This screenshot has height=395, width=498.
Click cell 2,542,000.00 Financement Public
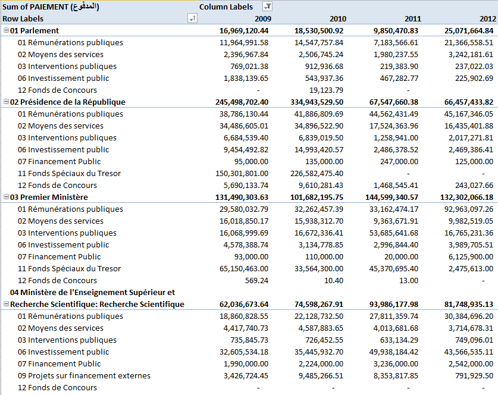471,364
